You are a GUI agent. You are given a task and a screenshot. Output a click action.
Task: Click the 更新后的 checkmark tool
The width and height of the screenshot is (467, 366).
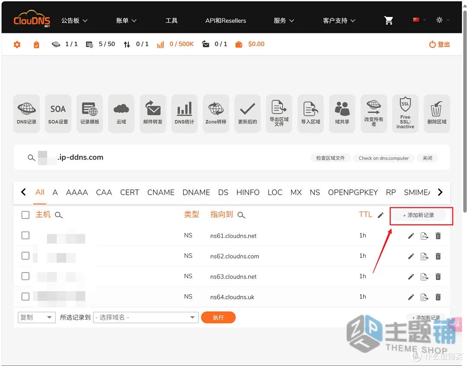click(x=247, y=113)
